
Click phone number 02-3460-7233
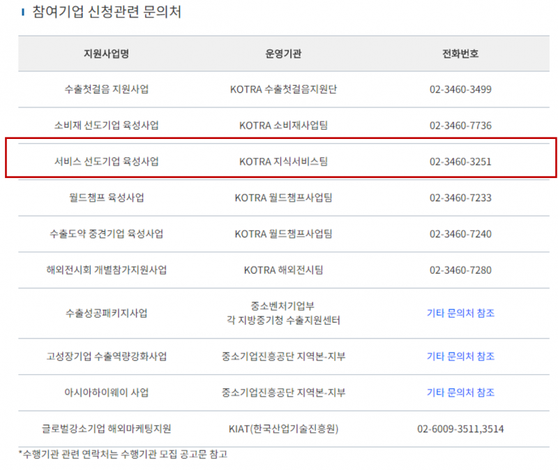[x=460, y=198]
